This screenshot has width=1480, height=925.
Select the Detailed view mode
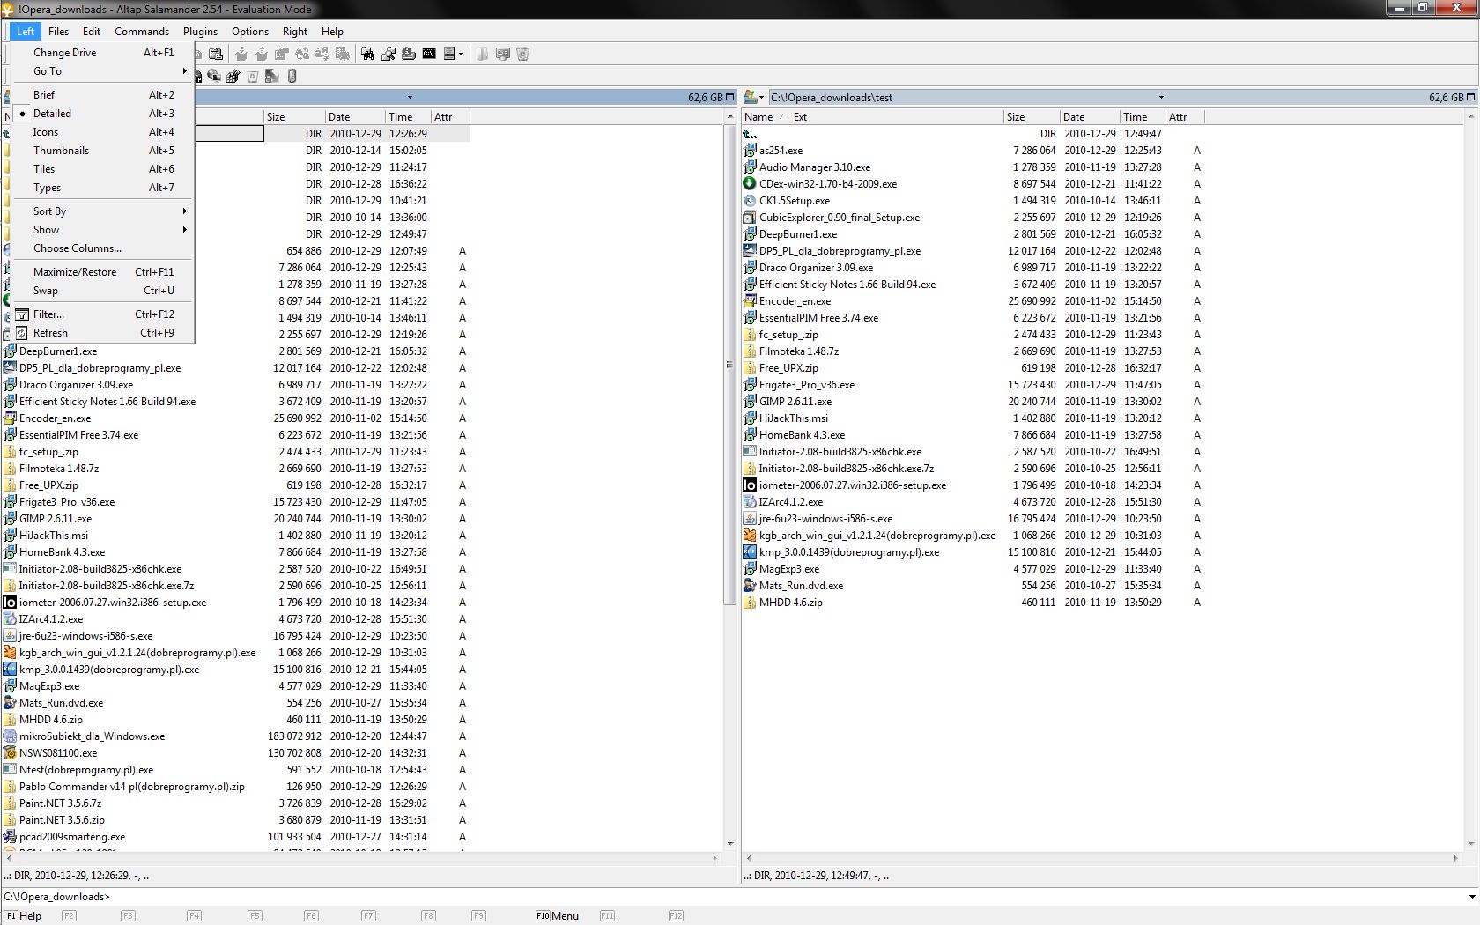point(104,114)
